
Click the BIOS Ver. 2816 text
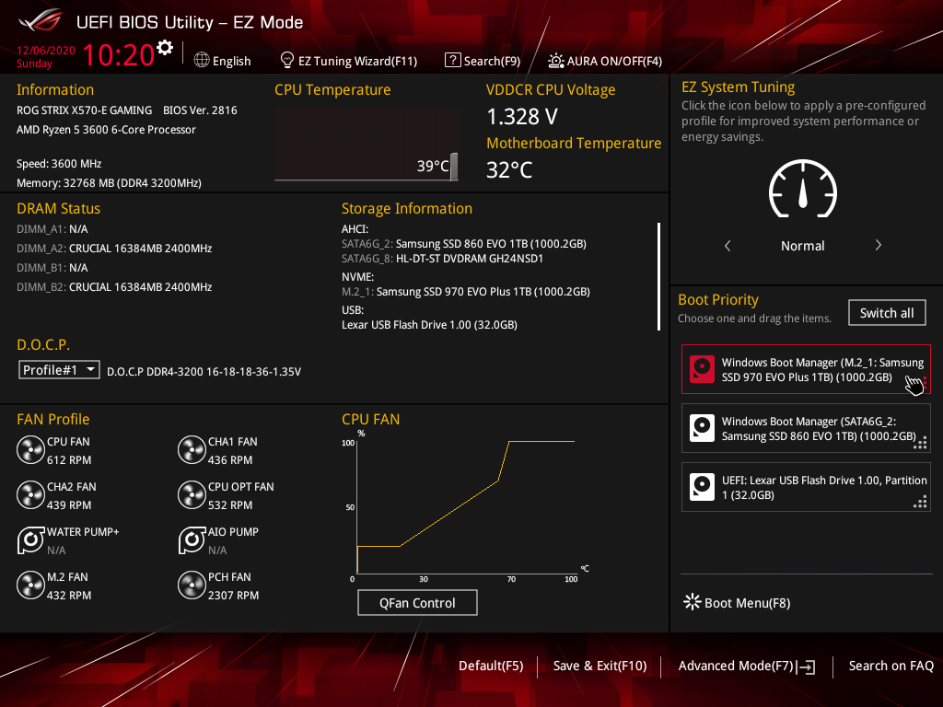coord(200,110)
